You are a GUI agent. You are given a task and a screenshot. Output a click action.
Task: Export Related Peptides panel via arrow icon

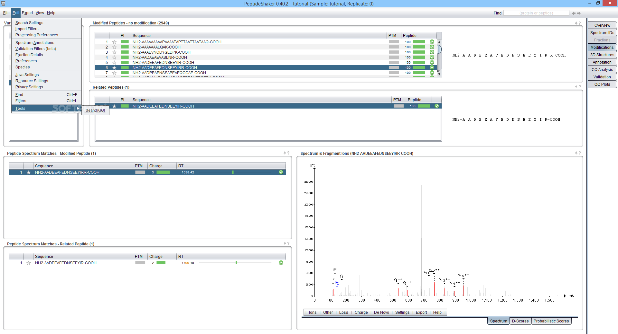576,87
